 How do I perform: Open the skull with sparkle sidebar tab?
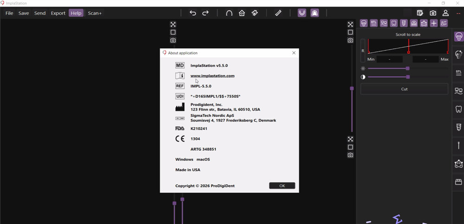point(459,54)
